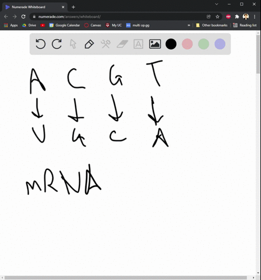Open a new browser tab
This screenshot has width=261, height=280.
[73, 7]
